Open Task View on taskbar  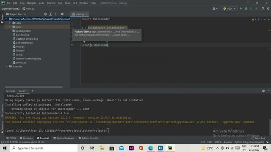(92, 148)
